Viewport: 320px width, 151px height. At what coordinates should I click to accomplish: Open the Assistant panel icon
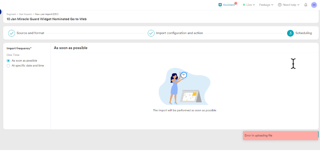click(x=220, y=5)
